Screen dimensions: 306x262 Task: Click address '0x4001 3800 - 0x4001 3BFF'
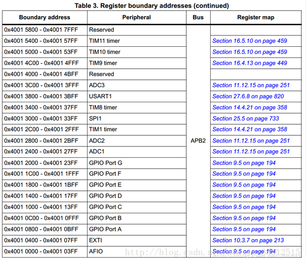(x=41, y=96)
